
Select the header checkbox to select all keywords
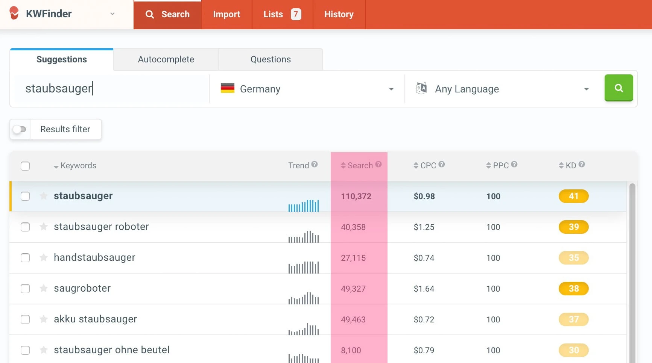tap(25, 166)
